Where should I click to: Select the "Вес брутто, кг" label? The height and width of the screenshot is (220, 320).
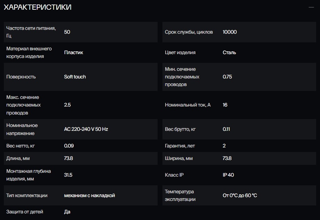(x=180, y=129)
